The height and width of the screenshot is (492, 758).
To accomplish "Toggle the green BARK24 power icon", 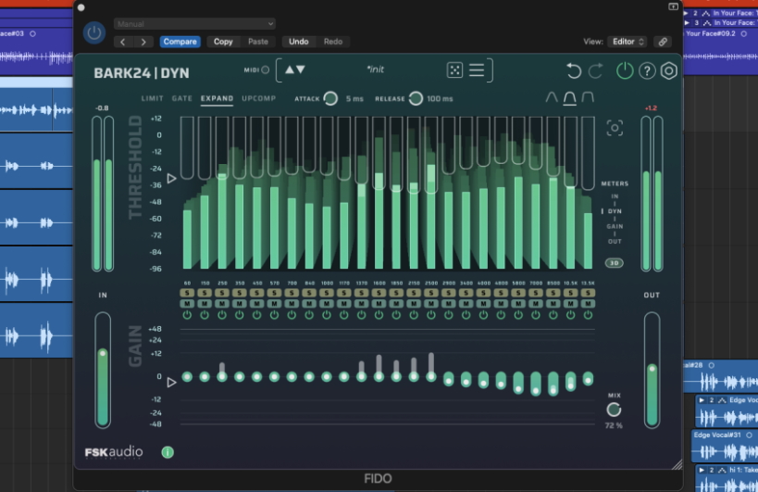I will point(625,71).
